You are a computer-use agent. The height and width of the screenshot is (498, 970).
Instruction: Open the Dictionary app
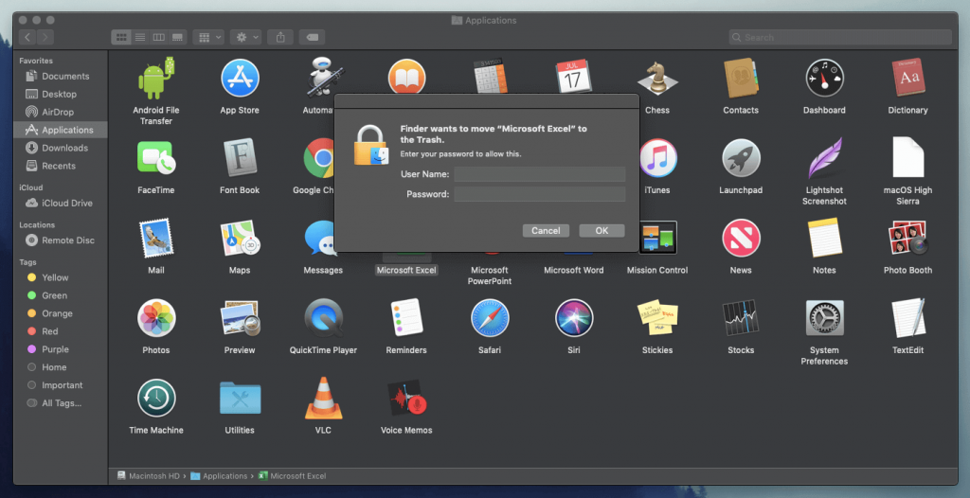[907, 78]
